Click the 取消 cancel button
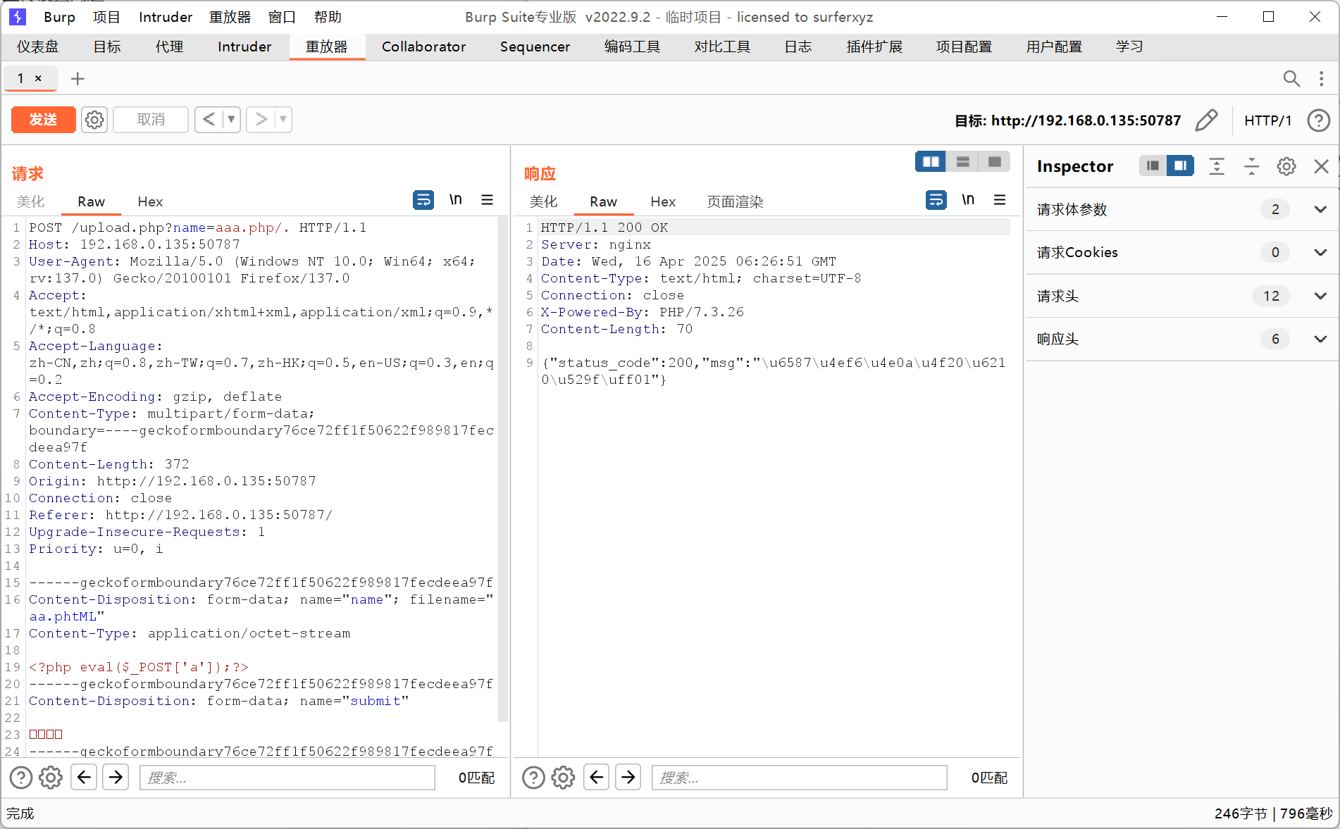The height and width of the screenshot is (829, 1340). coord(151,120)
